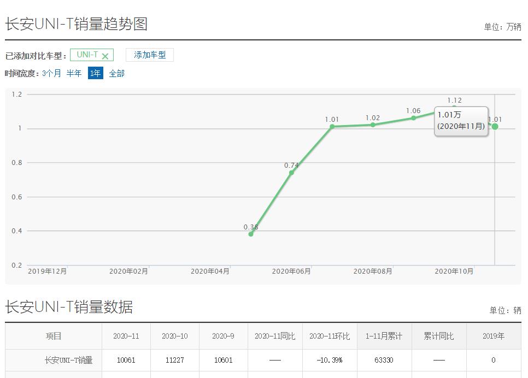Click the 0.74 data point on chart
The width and height of the screenshot is (528, 378).
292,173
